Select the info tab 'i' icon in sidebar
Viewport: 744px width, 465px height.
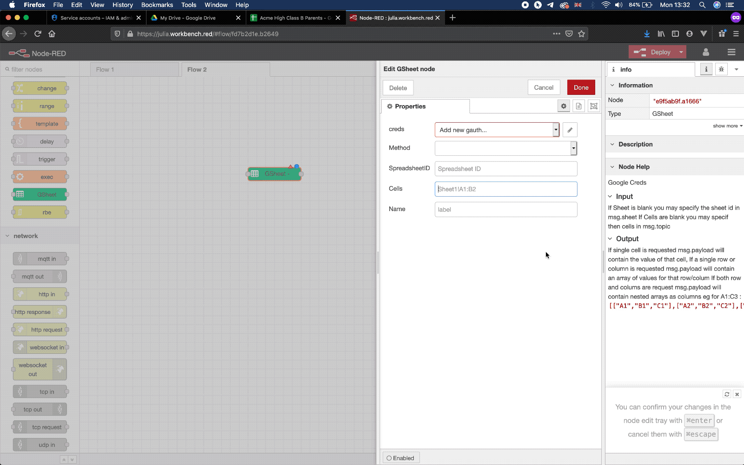click(x=706, y=69)
